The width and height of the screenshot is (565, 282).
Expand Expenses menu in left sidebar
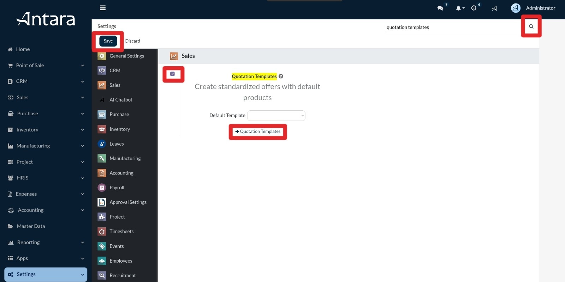(x=46, y=194)
